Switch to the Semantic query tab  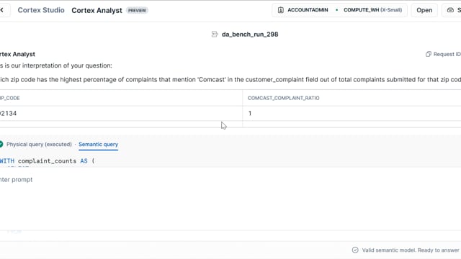(x=98, y=144)
